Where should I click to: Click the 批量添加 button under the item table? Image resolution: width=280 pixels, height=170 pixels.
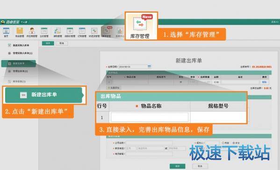click(114, 88)
